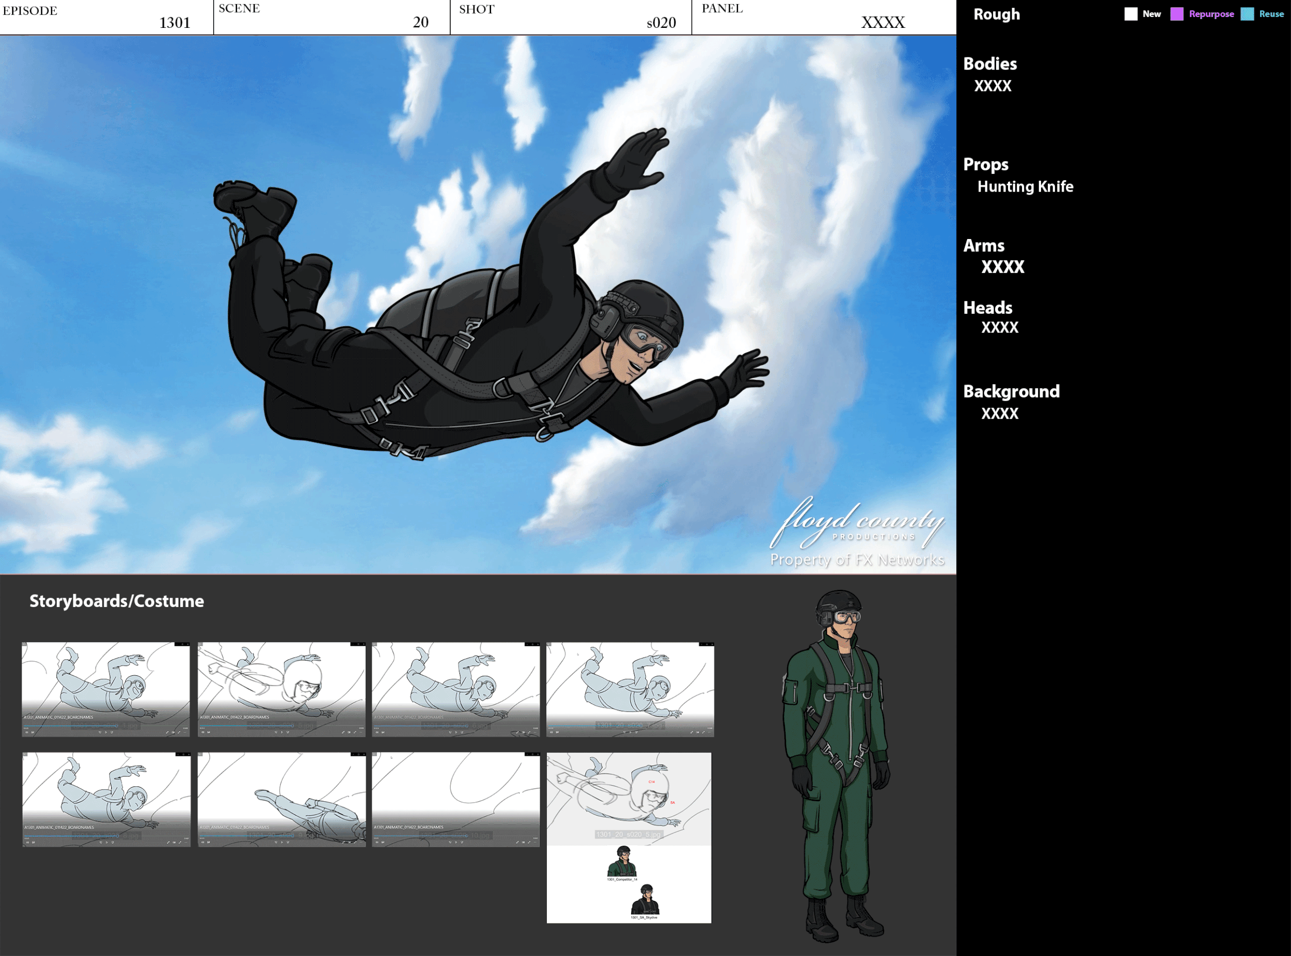Select the 'Reuse' legend label
Screen dimensions: 1291x956
coord(1271,14)
